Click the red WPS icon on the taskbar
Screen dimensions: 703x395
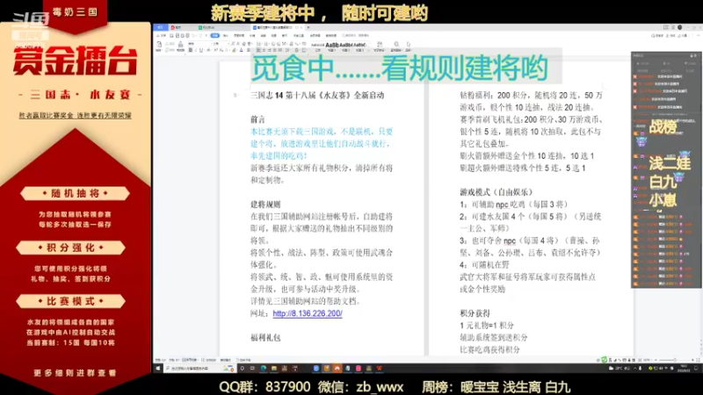tap(380, 368)
